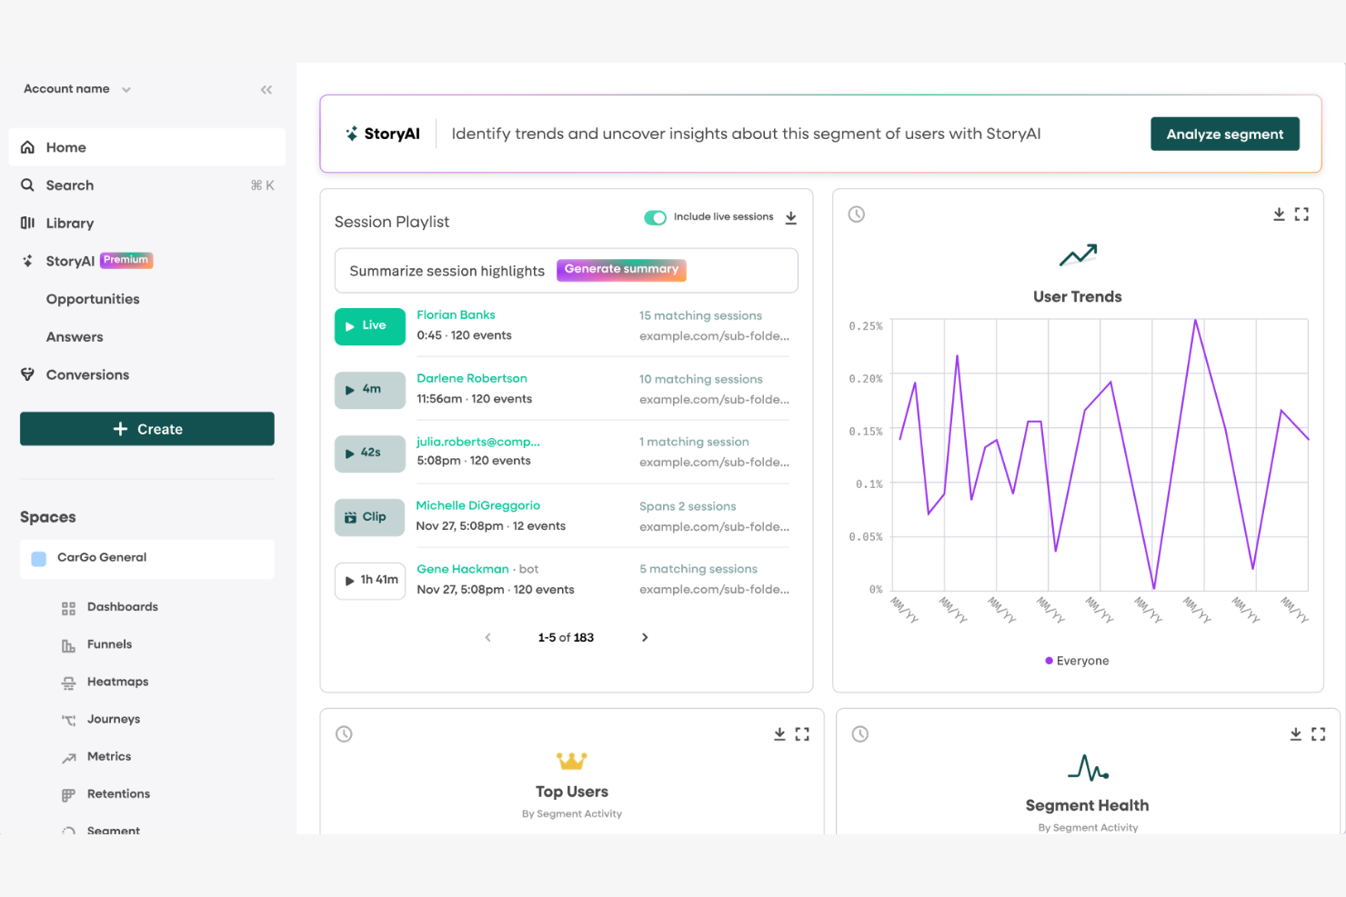Collapse the left sidebar with the chevron

point(266,89)
